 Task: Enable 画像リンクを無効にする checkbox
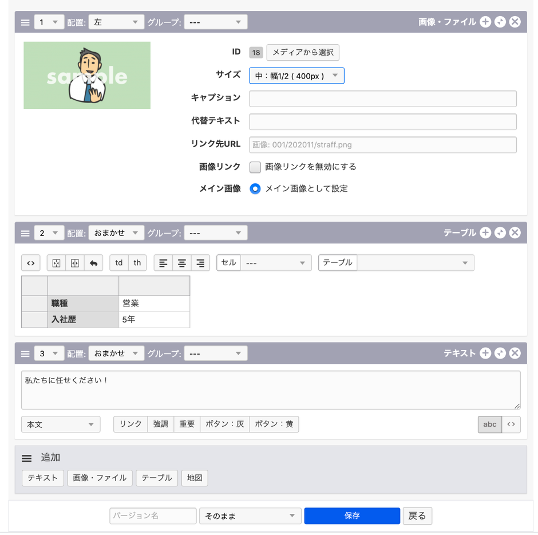tap(254, 167)
